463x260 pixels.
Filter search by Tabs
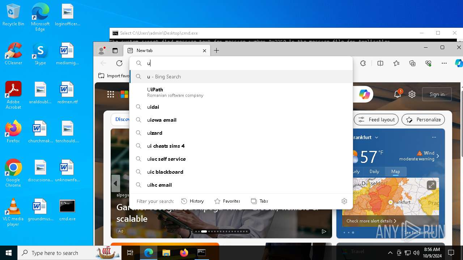point(259,201)
